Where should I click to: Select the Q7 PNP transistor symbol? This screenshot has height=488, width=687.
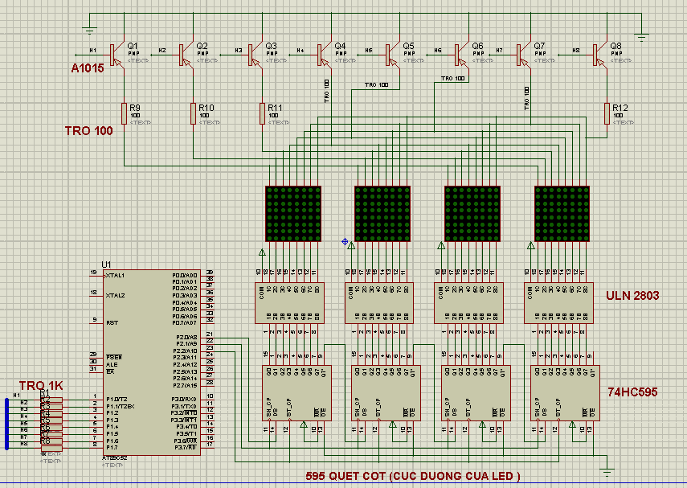coord(524,55)
